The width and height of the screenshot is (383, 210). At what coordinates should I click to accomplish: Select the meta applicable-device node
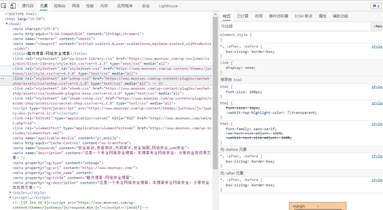(x=67, y=138)
